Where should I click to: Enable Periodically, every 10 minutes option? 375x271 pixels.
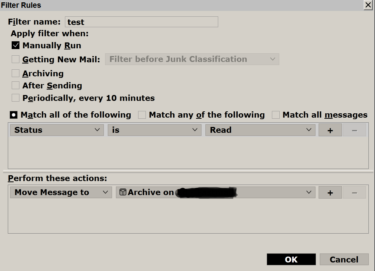[x=16, y=98]
